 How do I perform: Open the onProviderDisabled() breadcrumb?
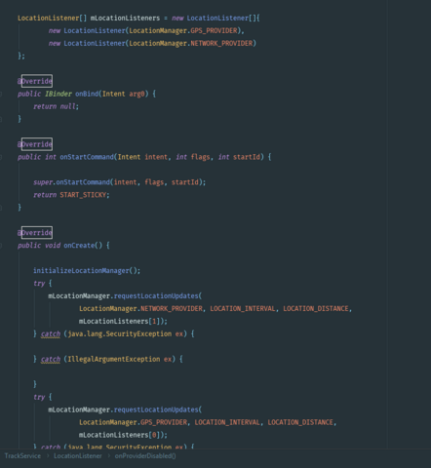(145, 456)
